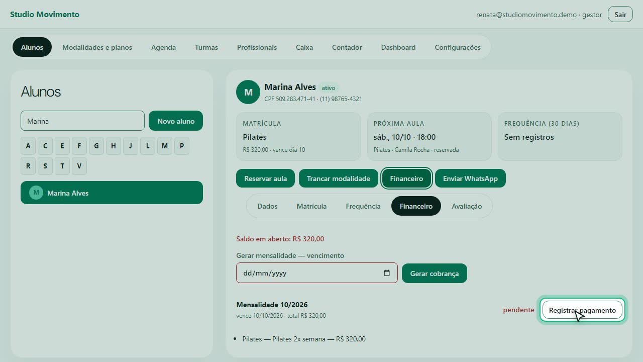Open the Agenda tab
The width and height of the screenshot is (643, 362).
(x=163, y=47)
